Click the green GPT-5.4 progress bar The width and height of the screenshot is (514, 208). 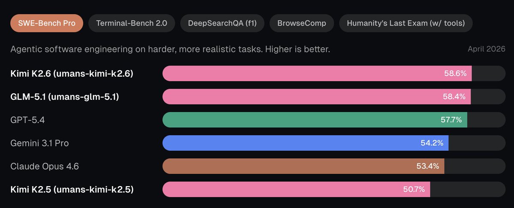(315, 120)
